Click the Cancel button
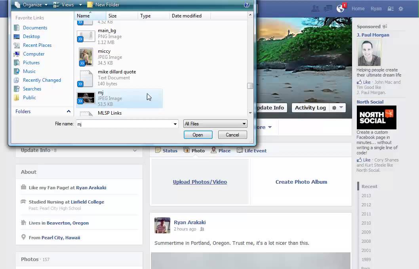 pos(232,135)
